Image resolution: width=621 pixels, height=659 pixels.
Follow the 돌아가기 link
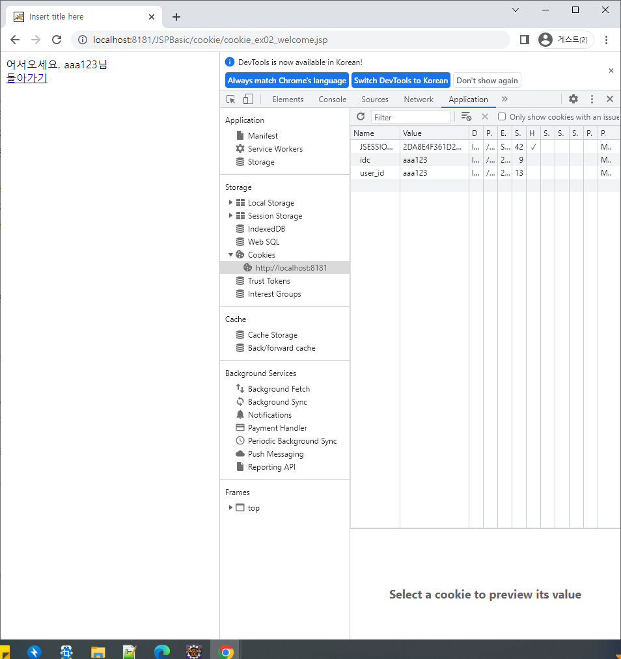click(27, 78)
